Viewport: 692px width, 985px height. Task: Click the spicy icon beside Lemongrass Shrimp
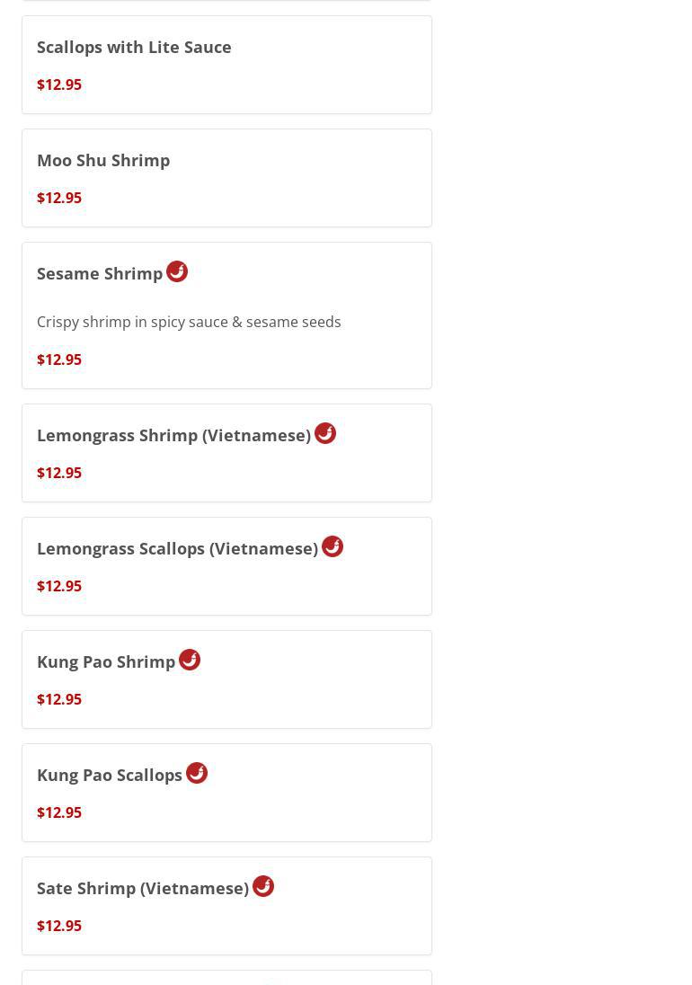[325, 433]
